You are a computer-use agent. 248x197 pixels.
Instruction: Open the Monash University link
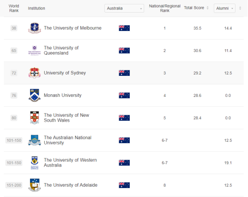click(63, 95)
